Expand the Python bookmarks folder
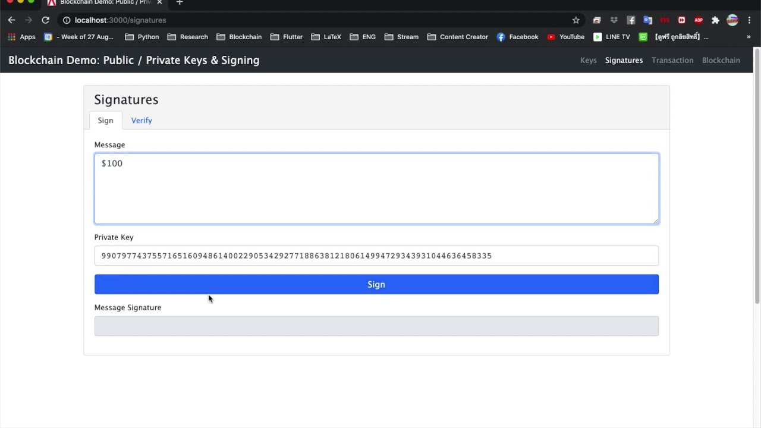 [142, 37]
